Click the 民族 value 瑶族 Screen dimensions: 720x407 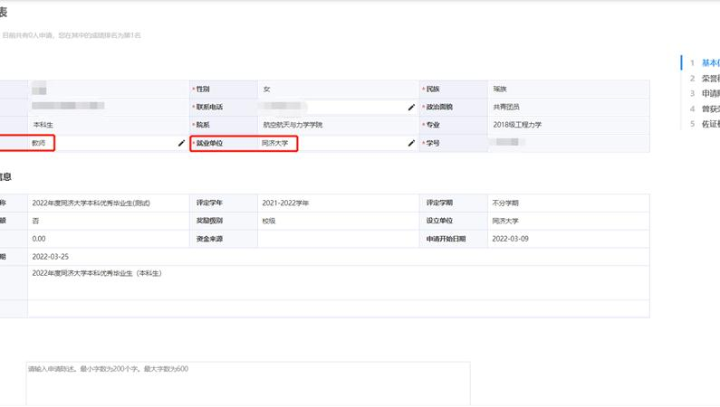pos(501,90)
